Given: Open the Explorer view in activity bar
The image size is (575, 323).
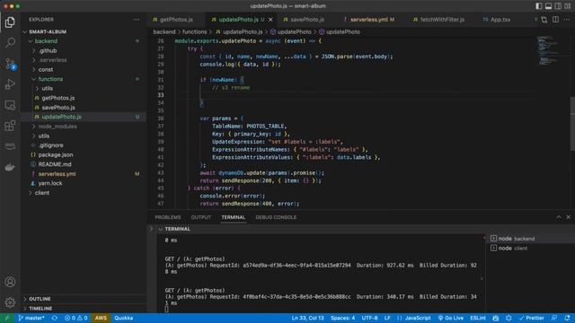Looking at the screenshot, I should click(x=10, y=22).
